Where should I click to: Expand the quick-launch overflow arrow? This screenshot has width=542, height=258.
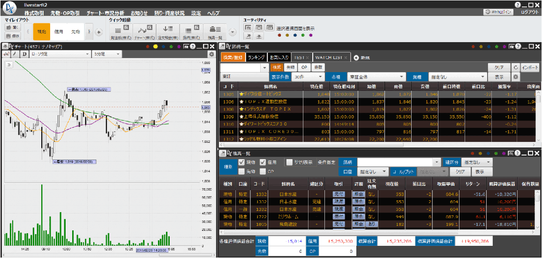(233, 32)
